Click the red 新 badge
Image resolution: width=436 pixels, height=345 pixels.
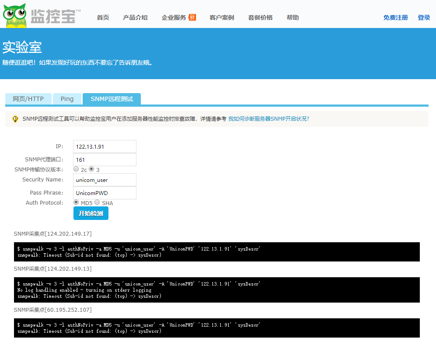pyautogui.click(x=192, y=17)
